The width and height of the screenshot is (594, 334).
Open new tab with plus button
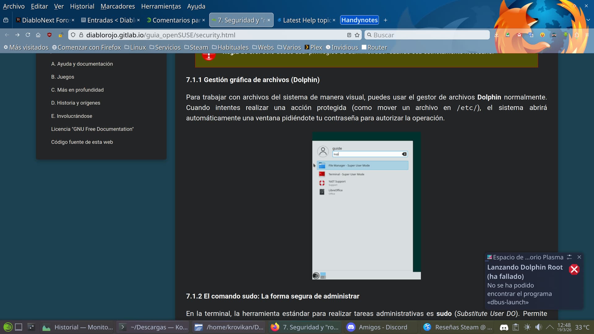coord(385,20)
